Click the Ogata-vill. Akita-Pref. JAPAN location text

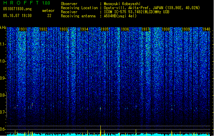pos(152,8)
